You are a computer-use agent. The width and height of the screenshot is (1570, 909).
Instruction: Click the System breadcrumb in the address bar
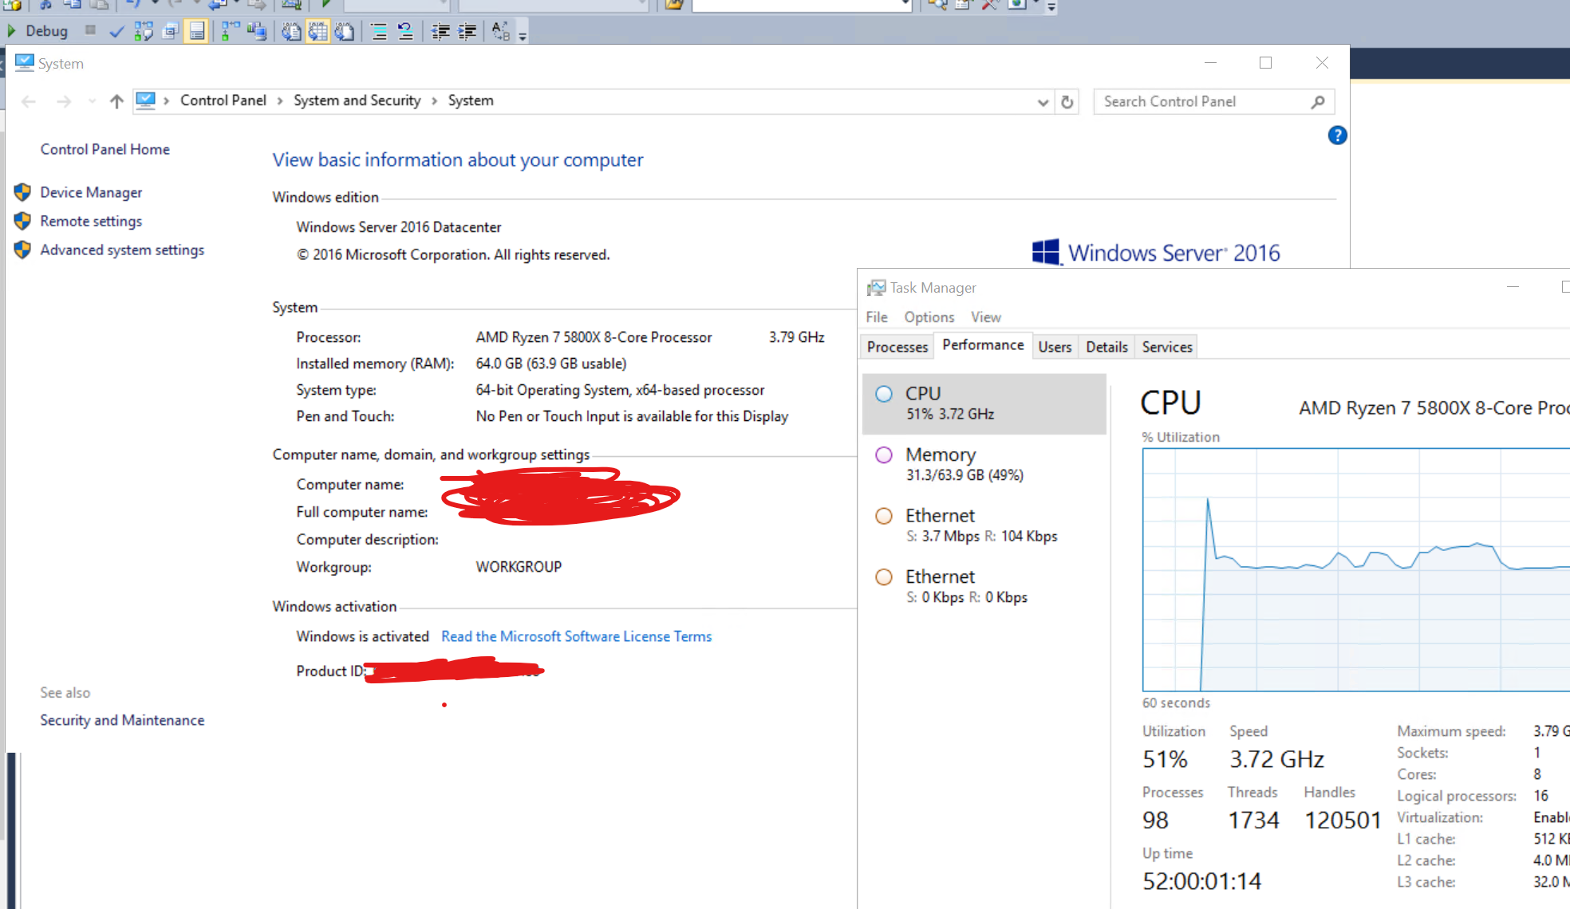point(471,100)
